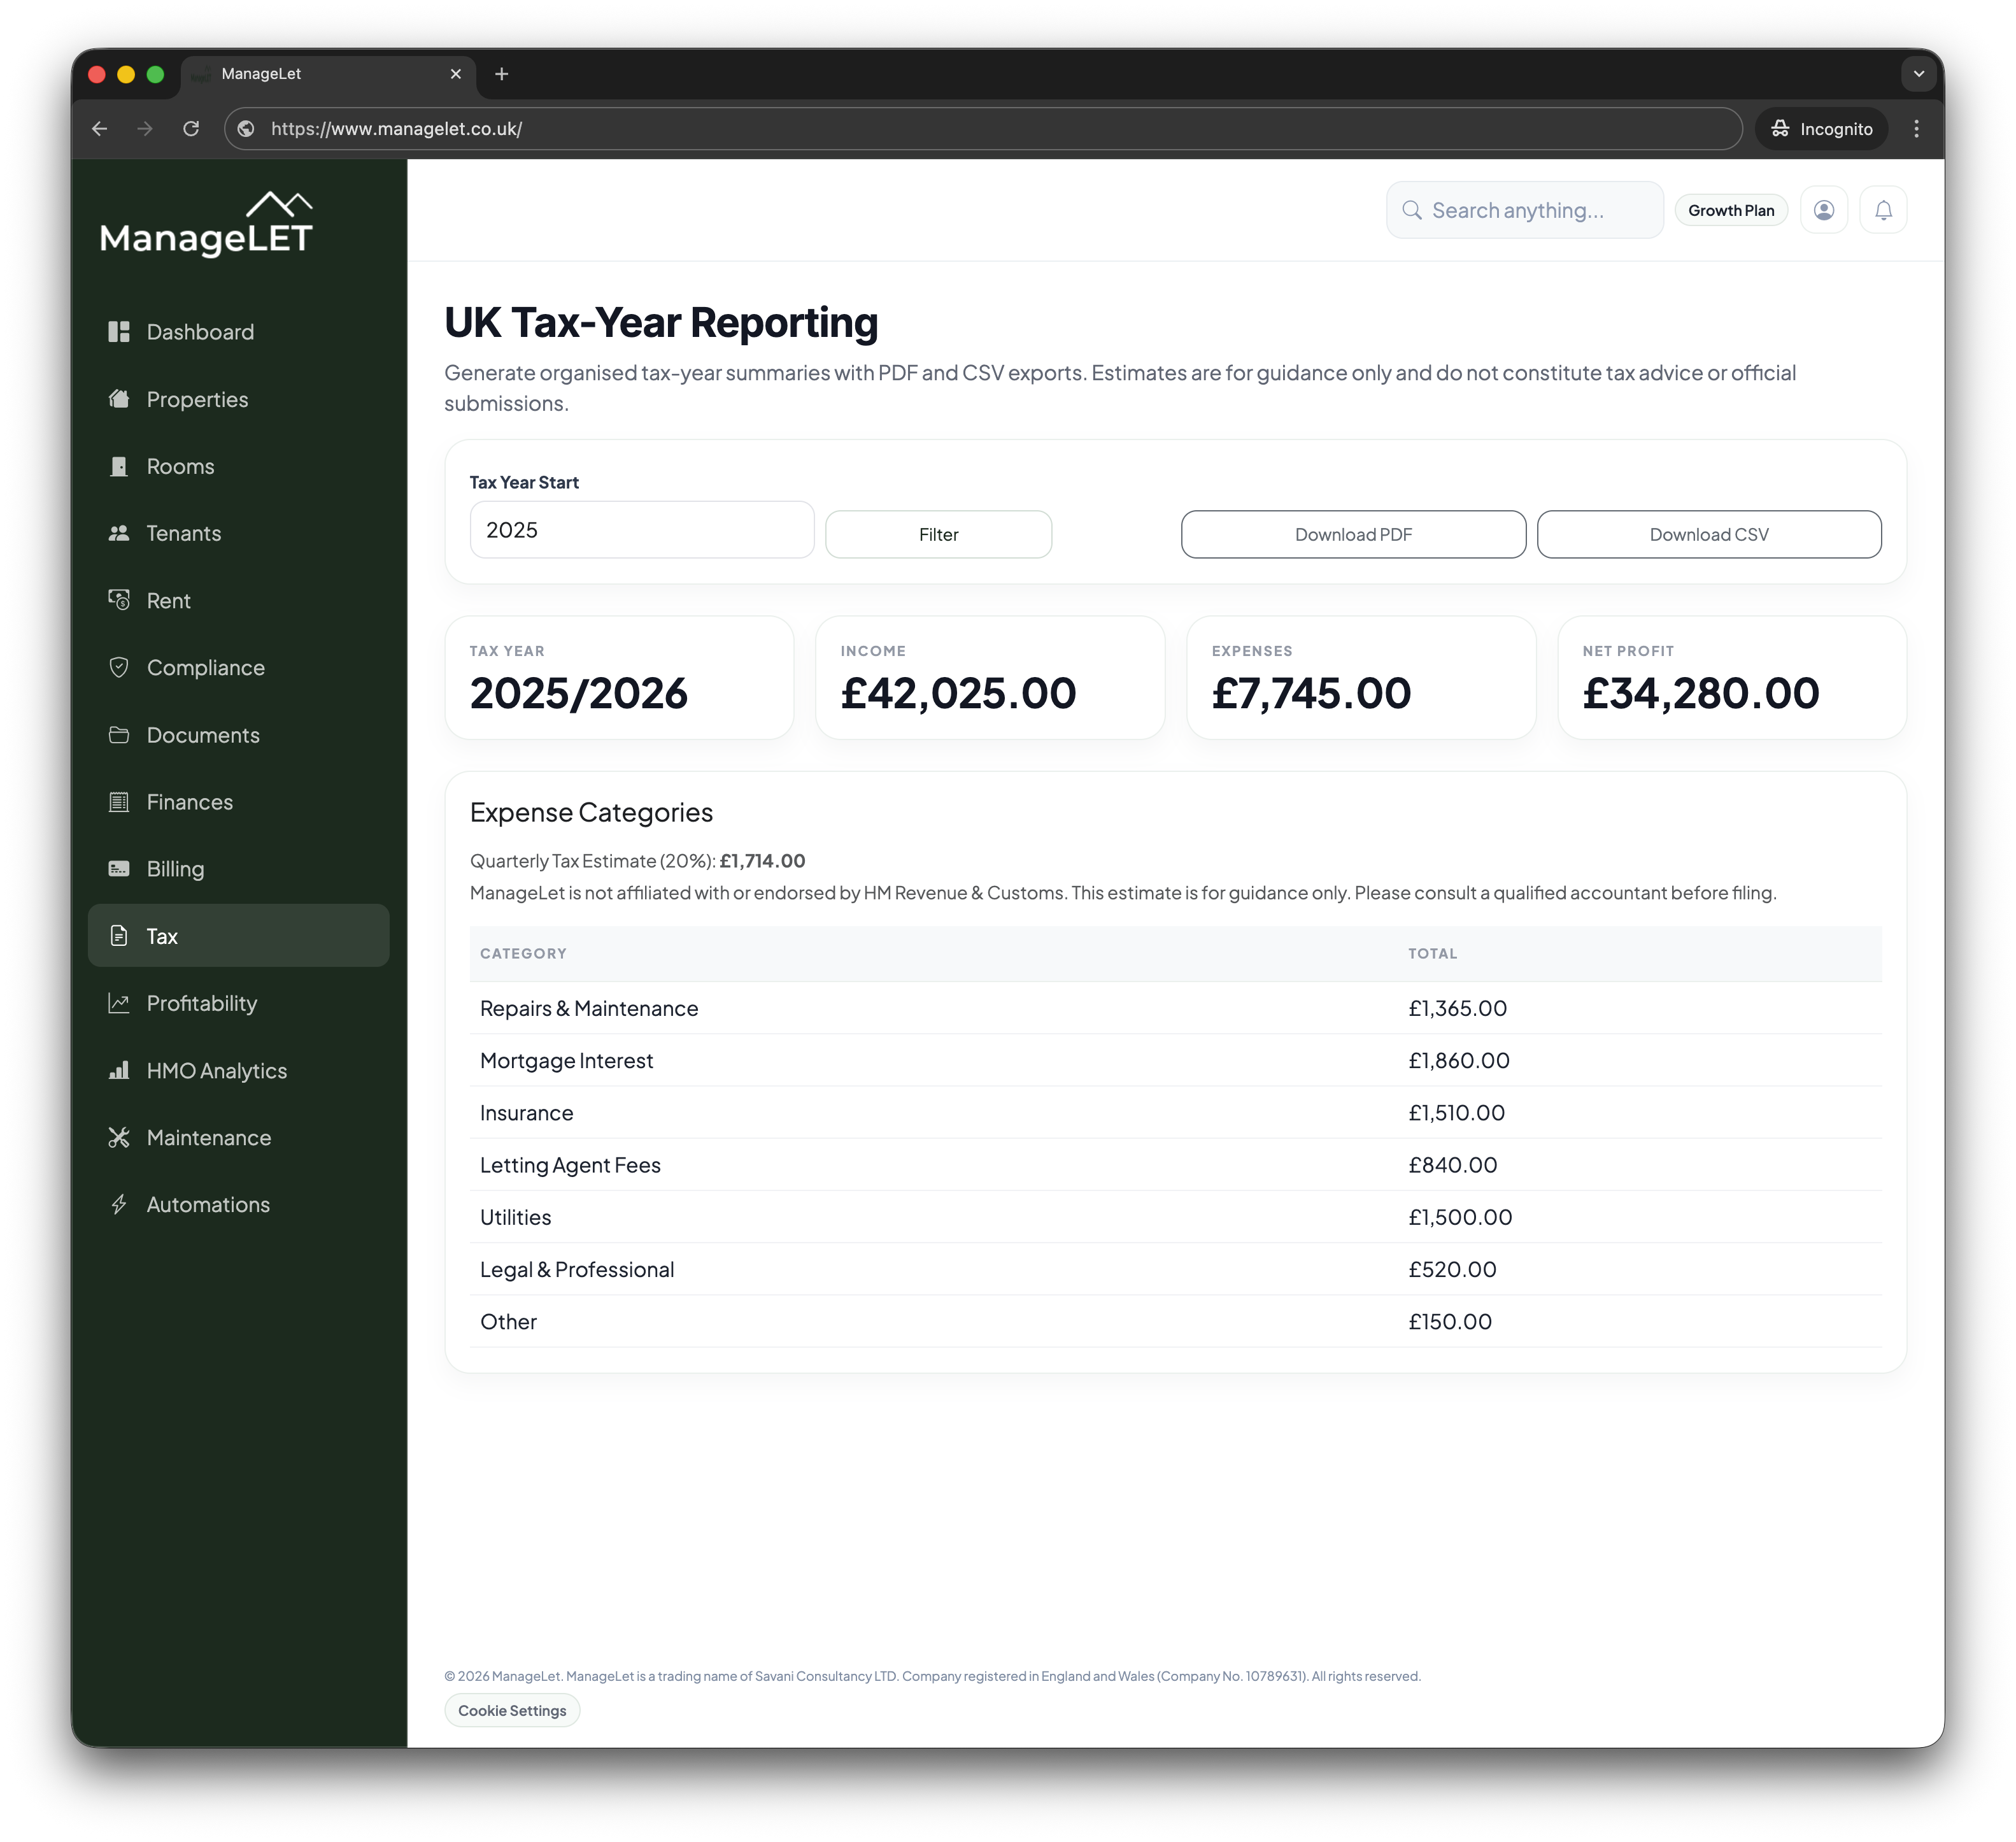Open Compliance using the shield icon
The image size is (2016, 1842).
119,667
